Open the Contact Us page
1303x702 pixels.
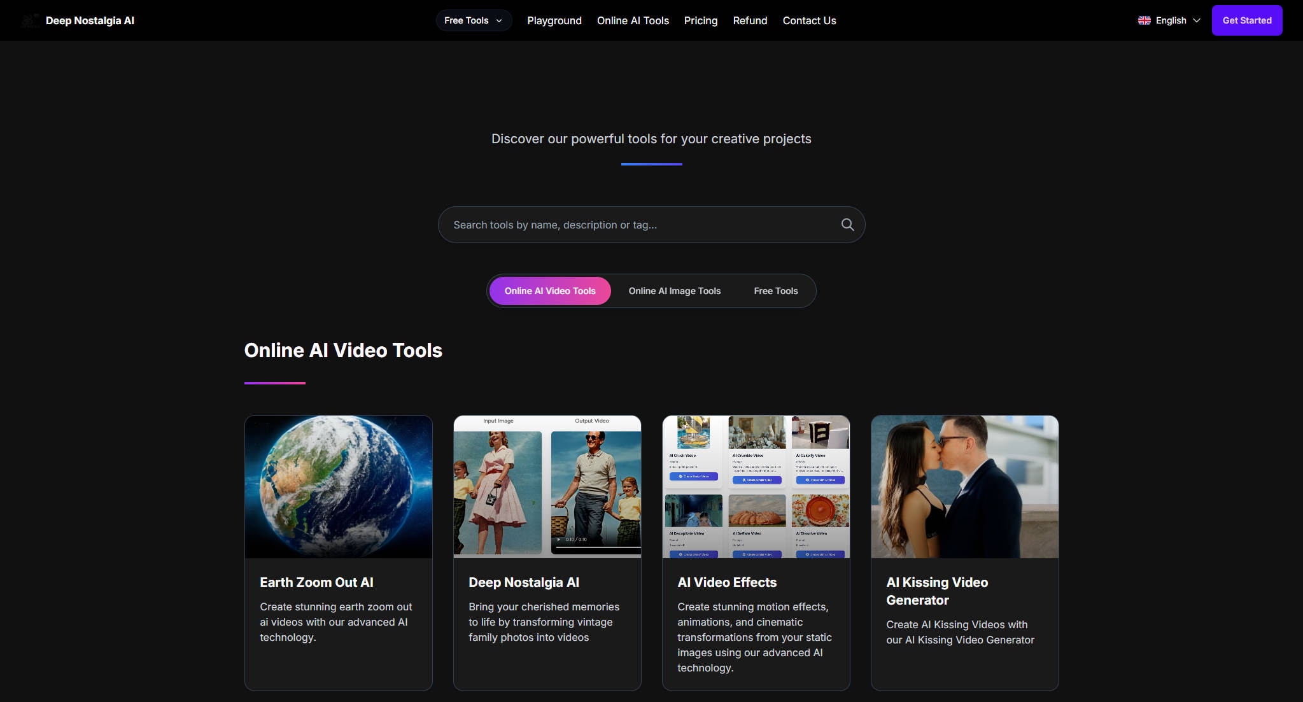pyautogui.click(x=809, y=20)
